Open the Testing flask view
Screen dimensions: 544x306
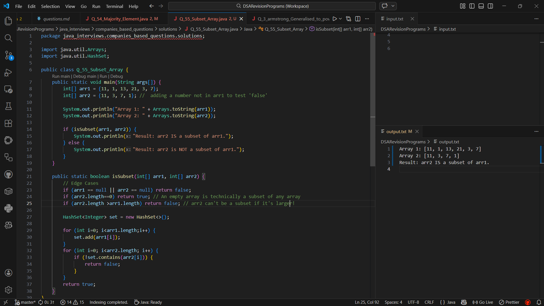(8, 106)
